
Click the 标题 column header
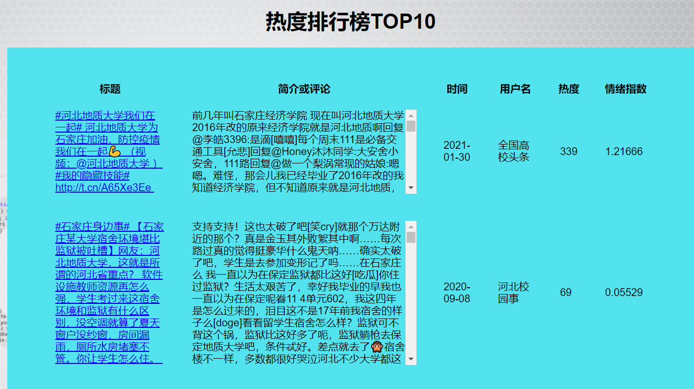[x=110, y=89]
